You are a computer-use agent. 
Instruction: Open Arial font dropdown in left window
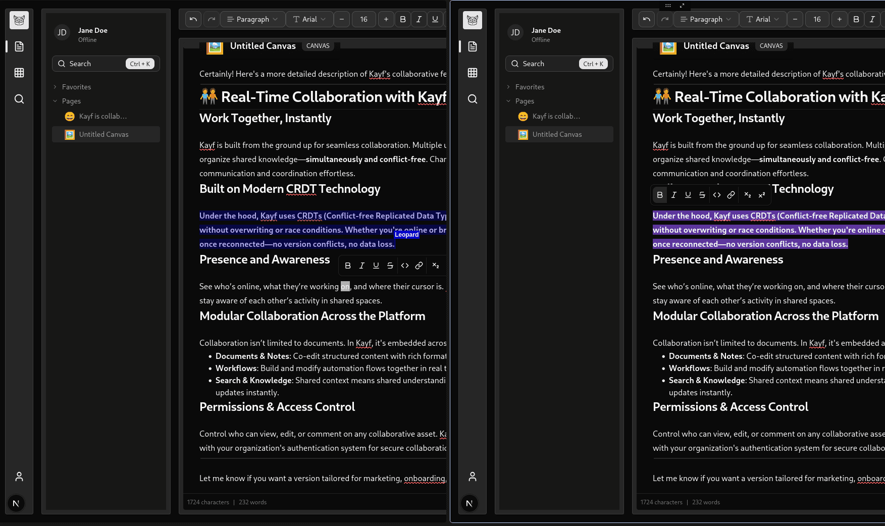click(x=309, y=19)
